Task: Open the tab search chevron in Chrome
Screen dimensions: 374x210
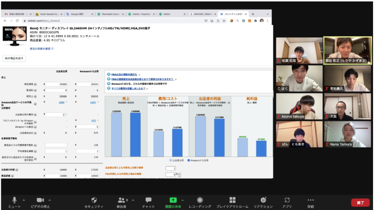Action: 267,14
